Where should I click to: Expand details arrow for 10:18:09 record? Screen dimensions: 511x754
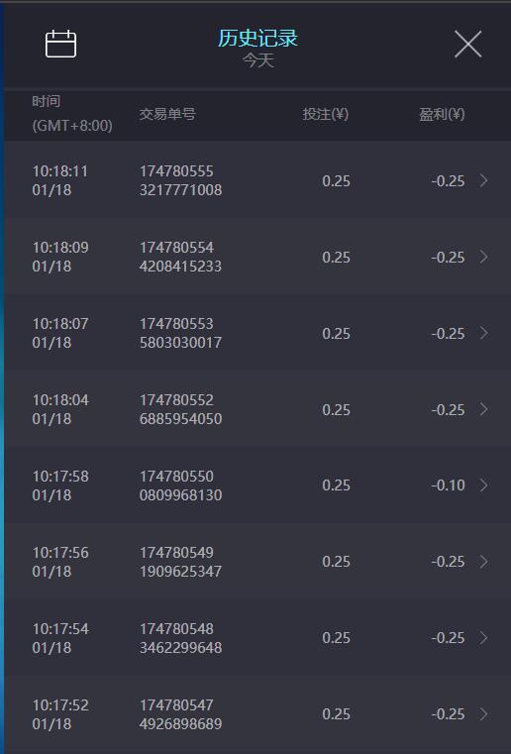(x=483, y=257)
